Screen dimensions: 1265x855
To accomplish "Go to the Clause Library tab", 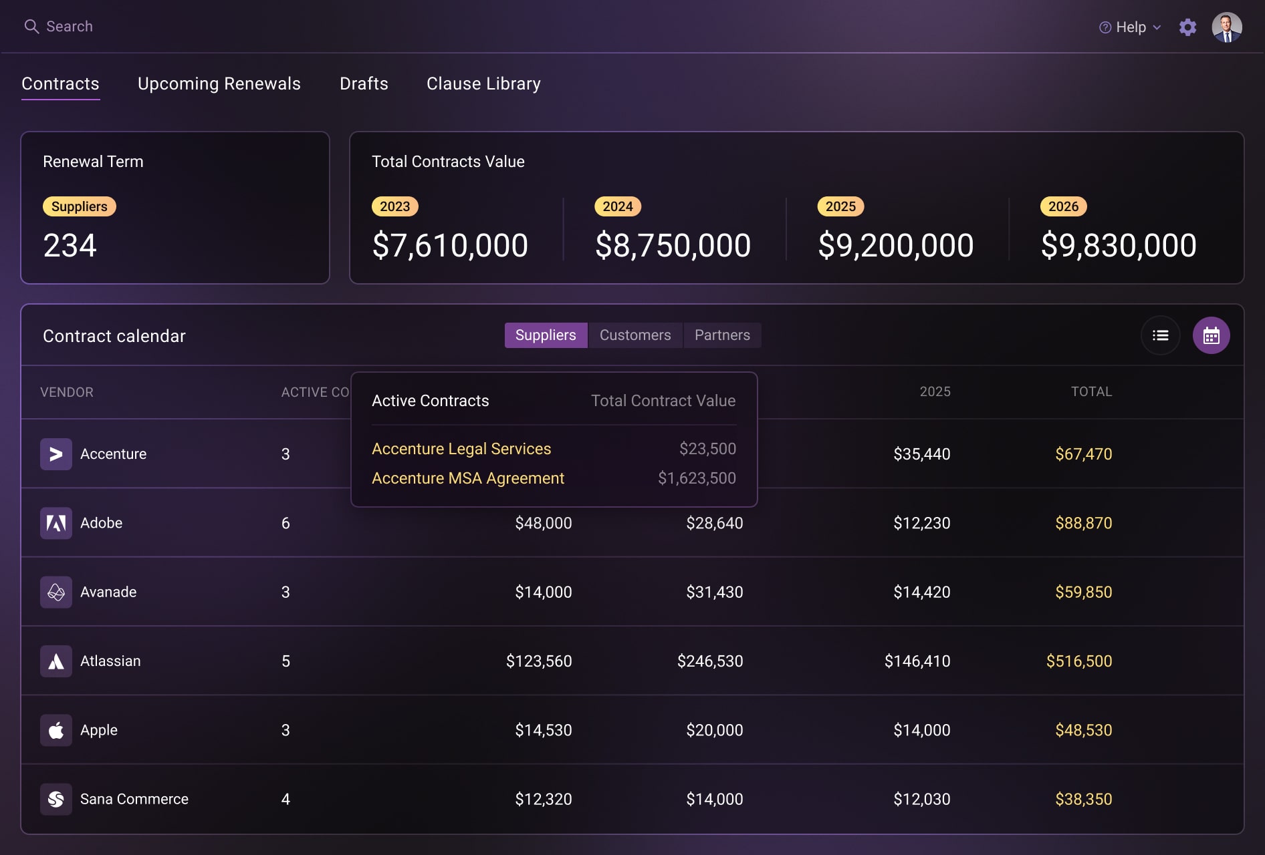I will [x=483, y=83].
